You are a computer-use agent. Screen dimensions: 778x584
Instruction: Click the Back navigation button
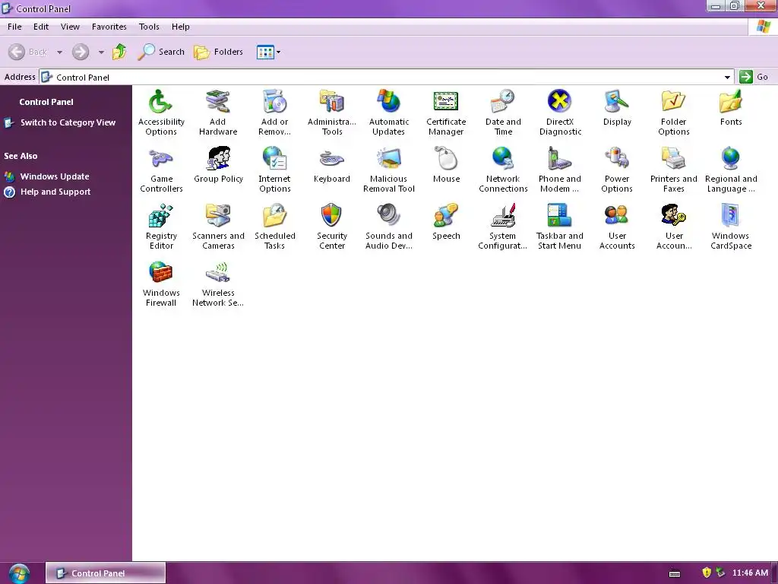click(28, 52)
